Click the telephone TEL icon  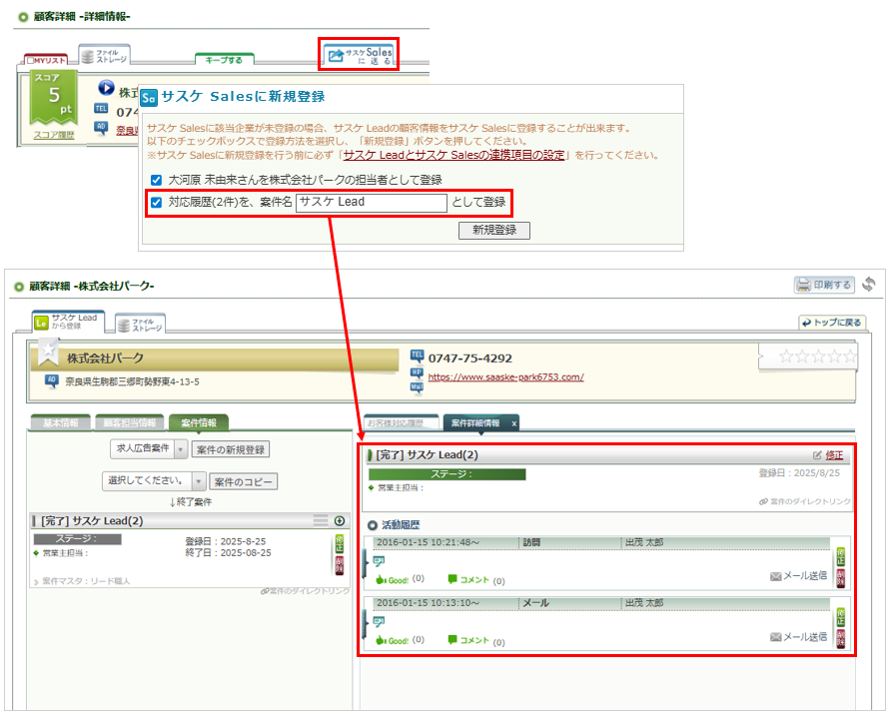click(x=418, y=357)
